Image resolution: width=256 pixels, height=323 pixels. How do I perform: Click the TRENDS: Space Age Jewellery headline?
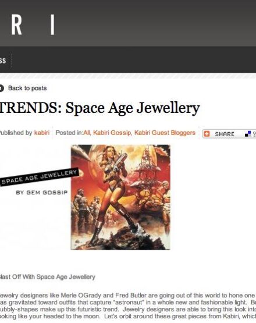tap(99, 108)
